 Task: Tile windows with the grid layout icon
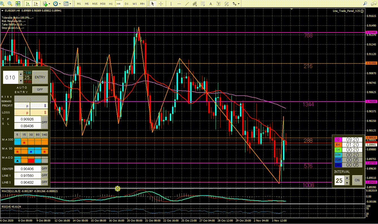pyautogui.click(x=18, y=4)
